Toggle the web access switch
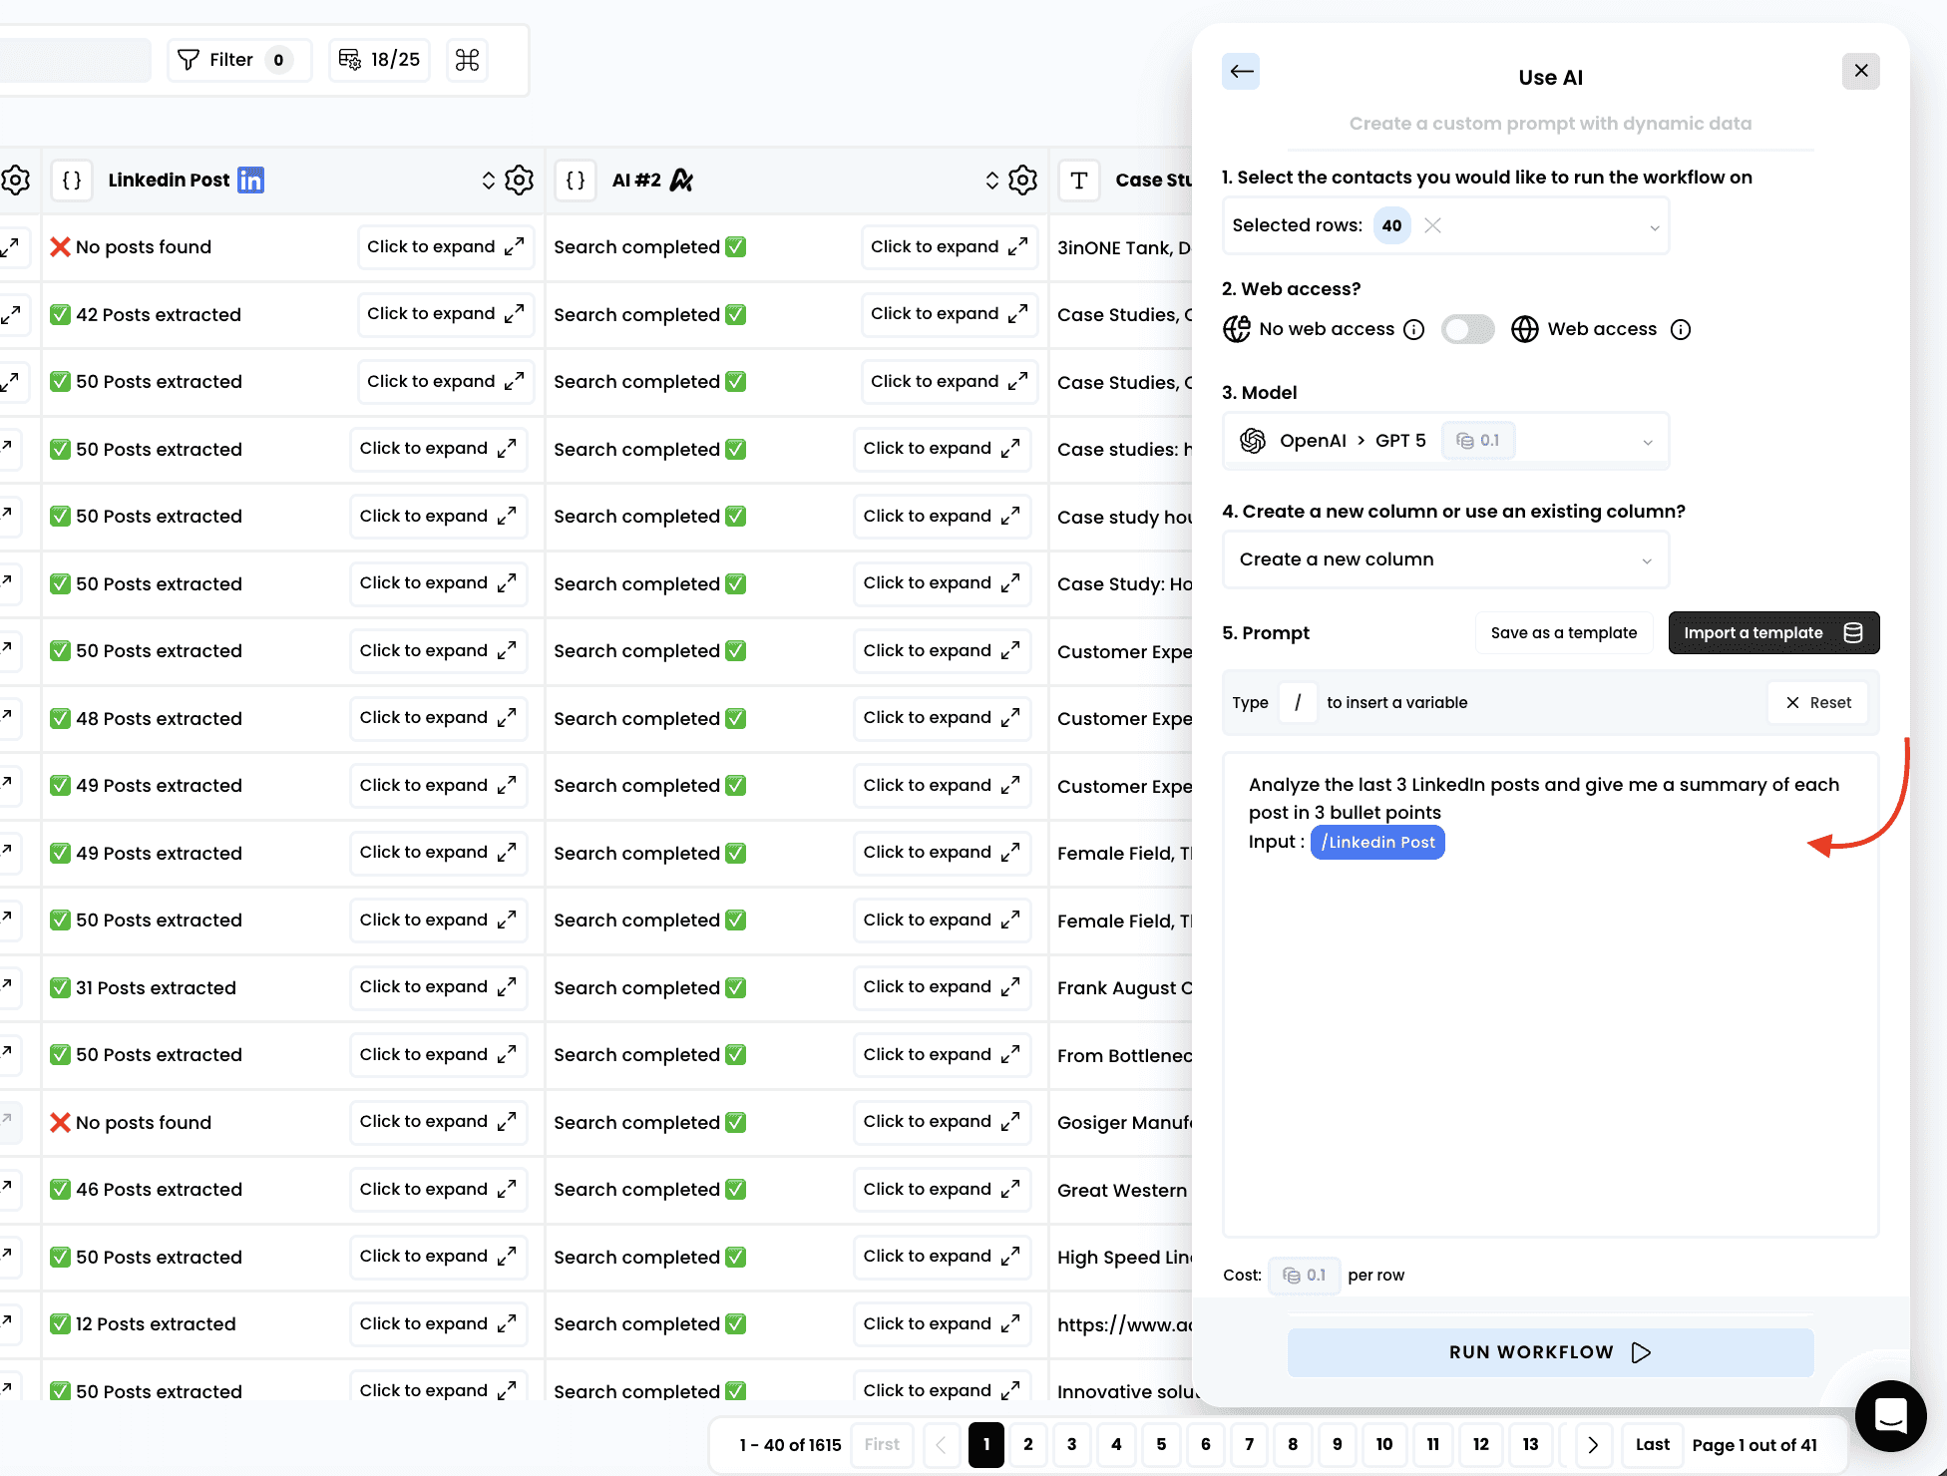This screenshot has height=1476, width=1947. 1467,329
